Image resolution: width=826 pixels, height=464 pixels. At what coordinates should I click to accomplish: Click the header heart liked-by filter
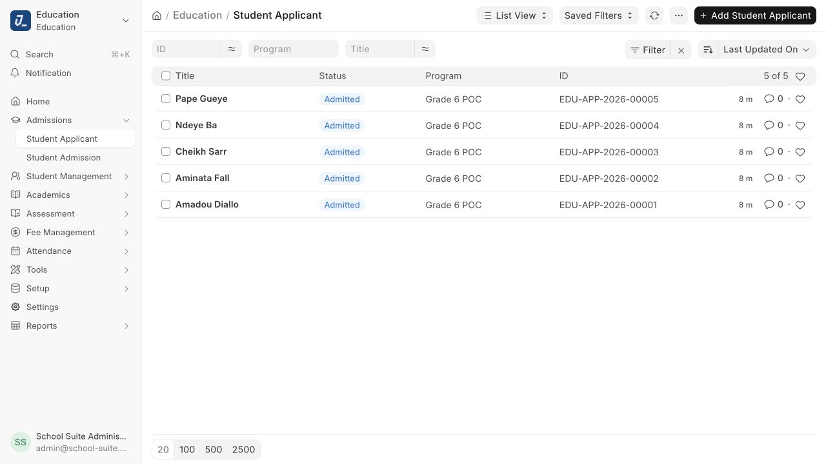800,76
